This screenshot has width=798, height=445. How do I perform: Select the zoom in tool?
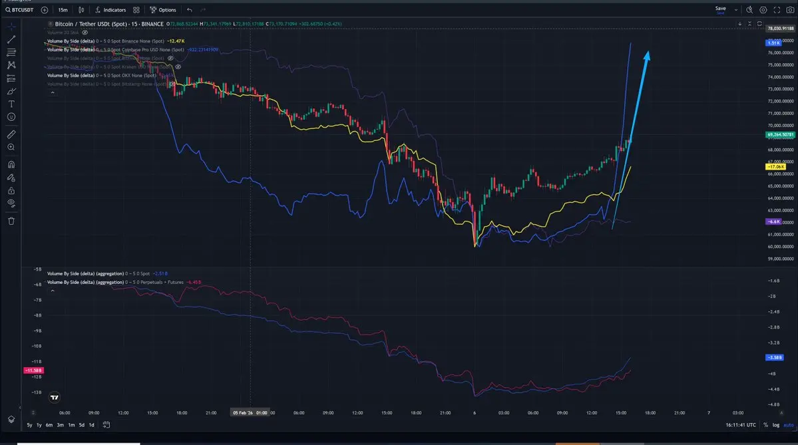click(x=11, y=147)
